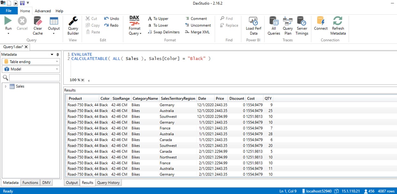This screenshot has height=194, width=397.
Task: Sort by the CategoryName column header
Action: click(x=145, y=99)
